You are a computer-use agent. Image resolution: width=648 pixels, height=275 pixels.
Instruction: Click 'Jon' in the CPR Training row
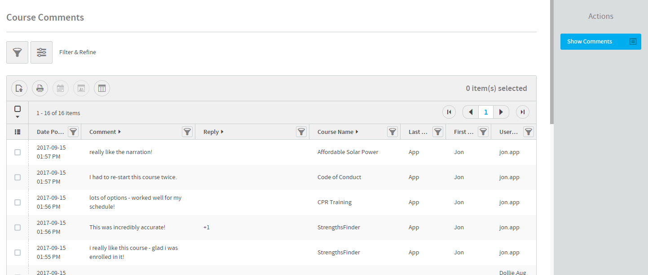[459, 202]
